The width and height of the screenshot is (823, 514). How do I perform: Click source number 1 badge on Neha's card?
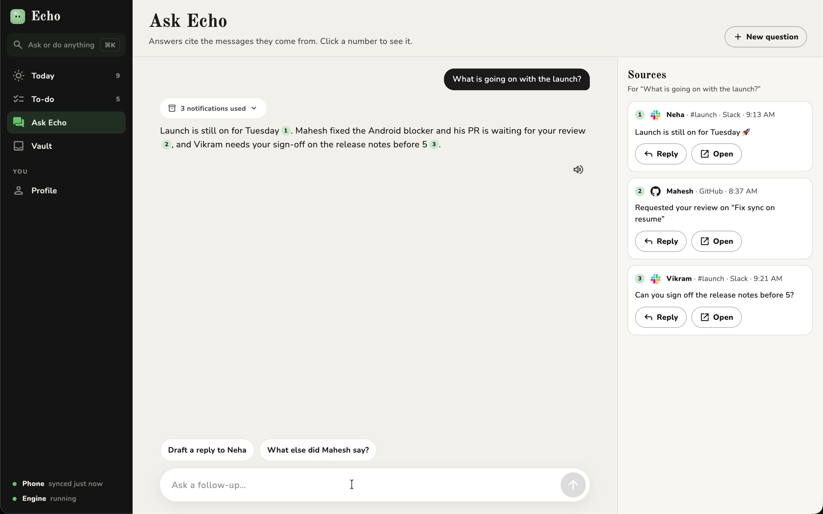click(640, 115)
